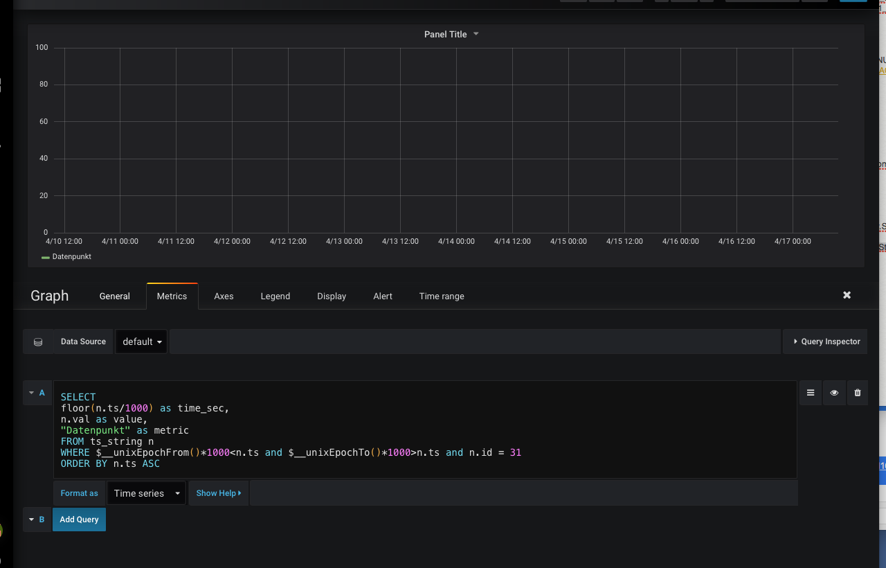The height and width of the screenshot is (568, 886).
Task: Delete query A with trash icon
Action: (858, 393)
